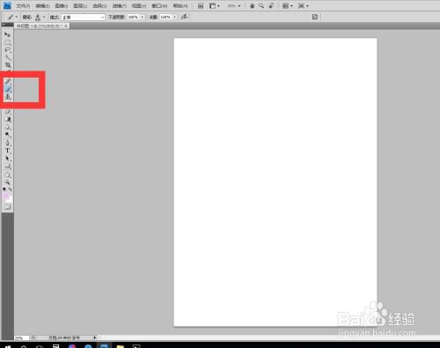The width and height of the screenshot is (440, 348).
Task: Select the Quick Selection wand tool
Action: click(x=7, y=57)
